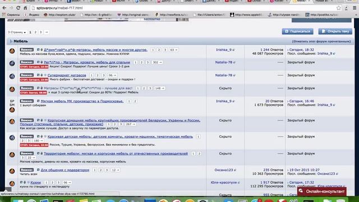Open last post '19 Окт 2015 10:27' link

pyautogui.click(x=304, y=170)
